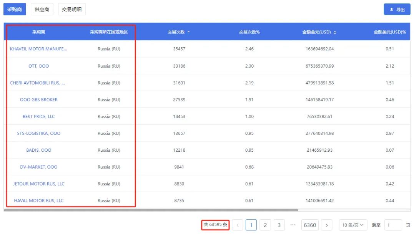Open the BADIS, OOO buyer link
Viewport: 414px width, 235px height.
(38, 150)
